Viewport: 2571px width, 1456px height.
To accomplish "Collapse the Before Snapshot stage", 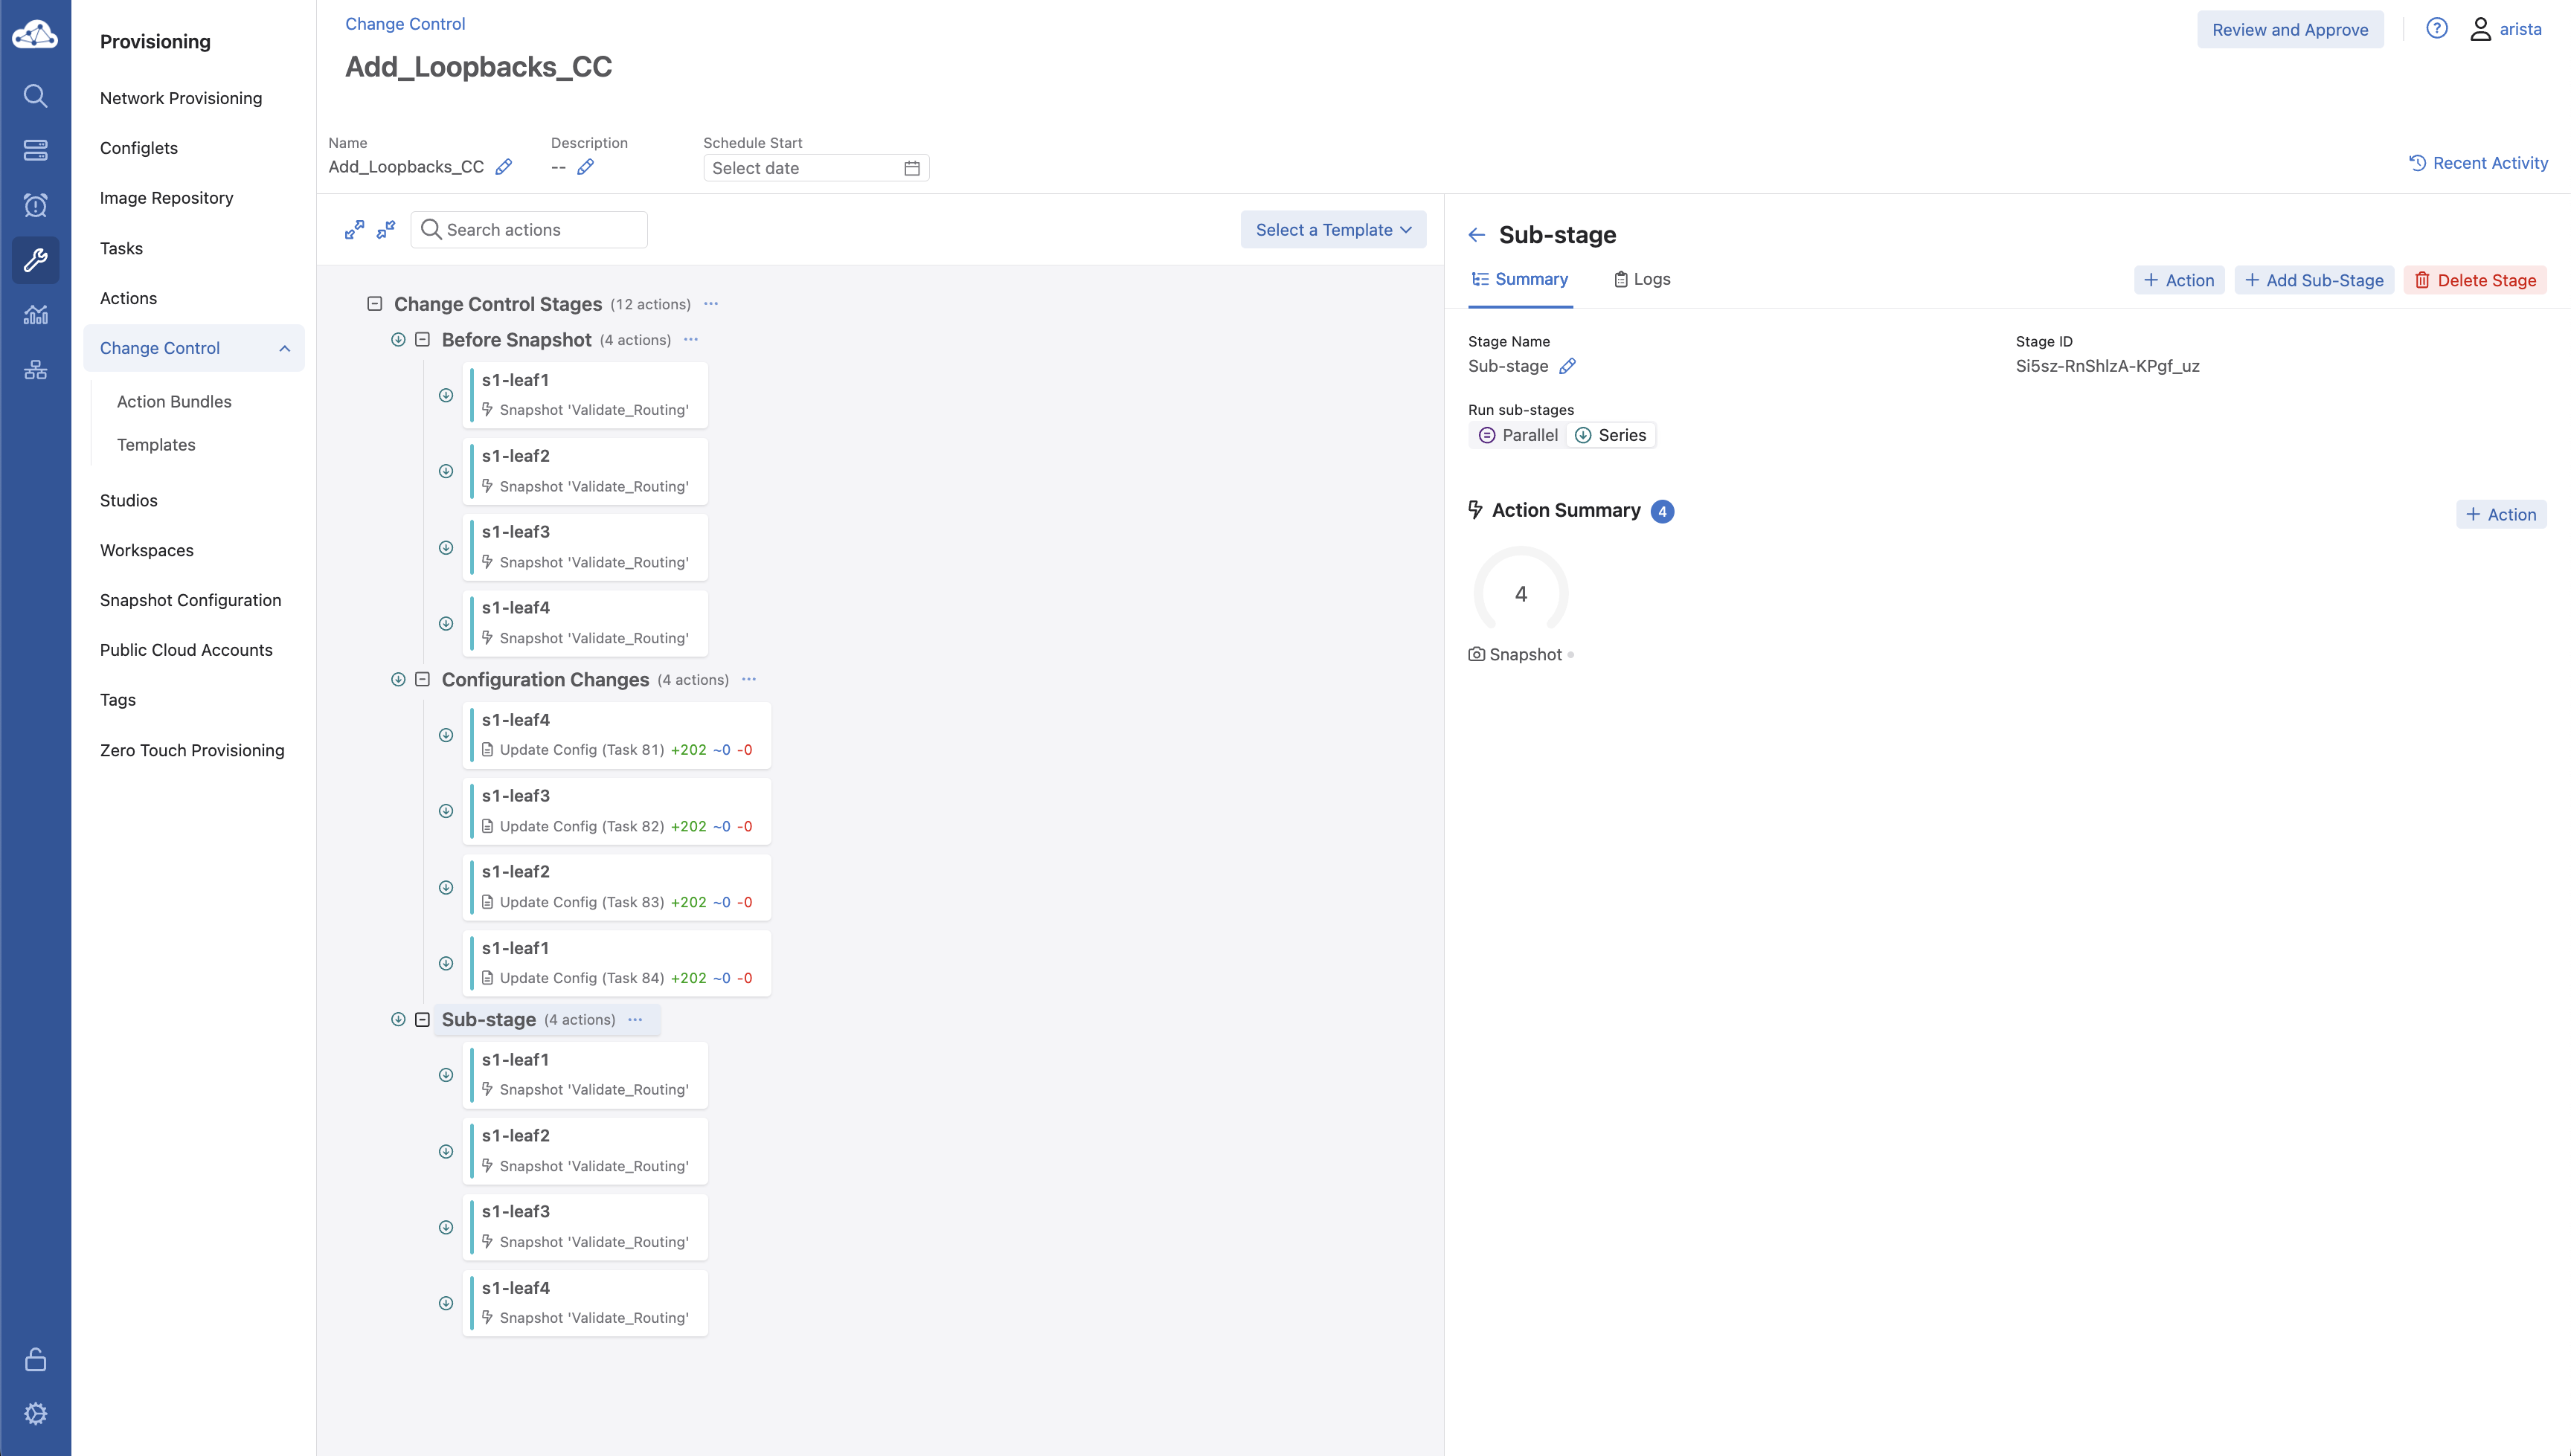I will pyautogui.click(x=422, y=340).
